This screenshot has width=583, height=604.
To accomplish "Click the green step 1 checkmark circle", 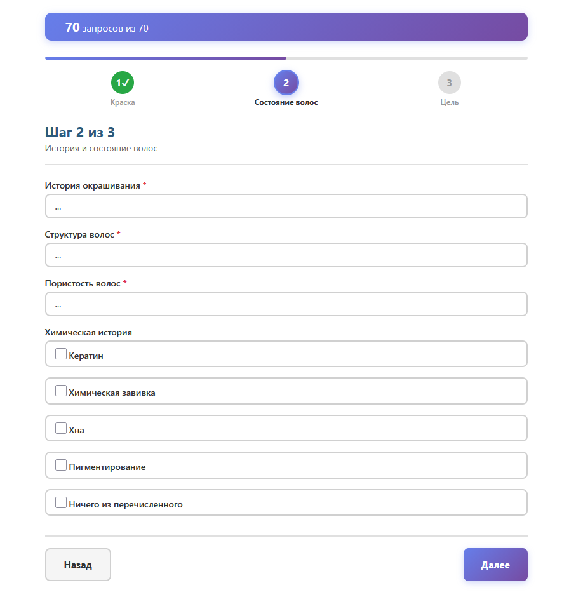I will tap(123, 83).
